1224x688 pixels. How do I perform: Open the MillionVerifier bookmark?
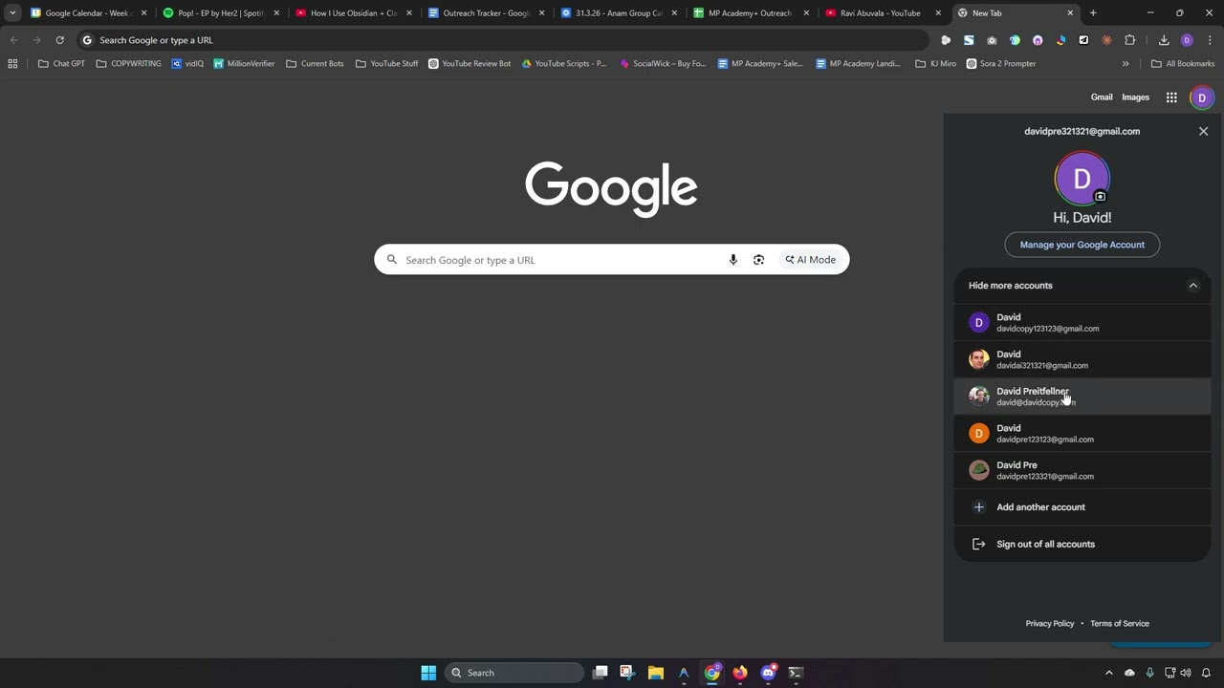[x=244, y=63]
